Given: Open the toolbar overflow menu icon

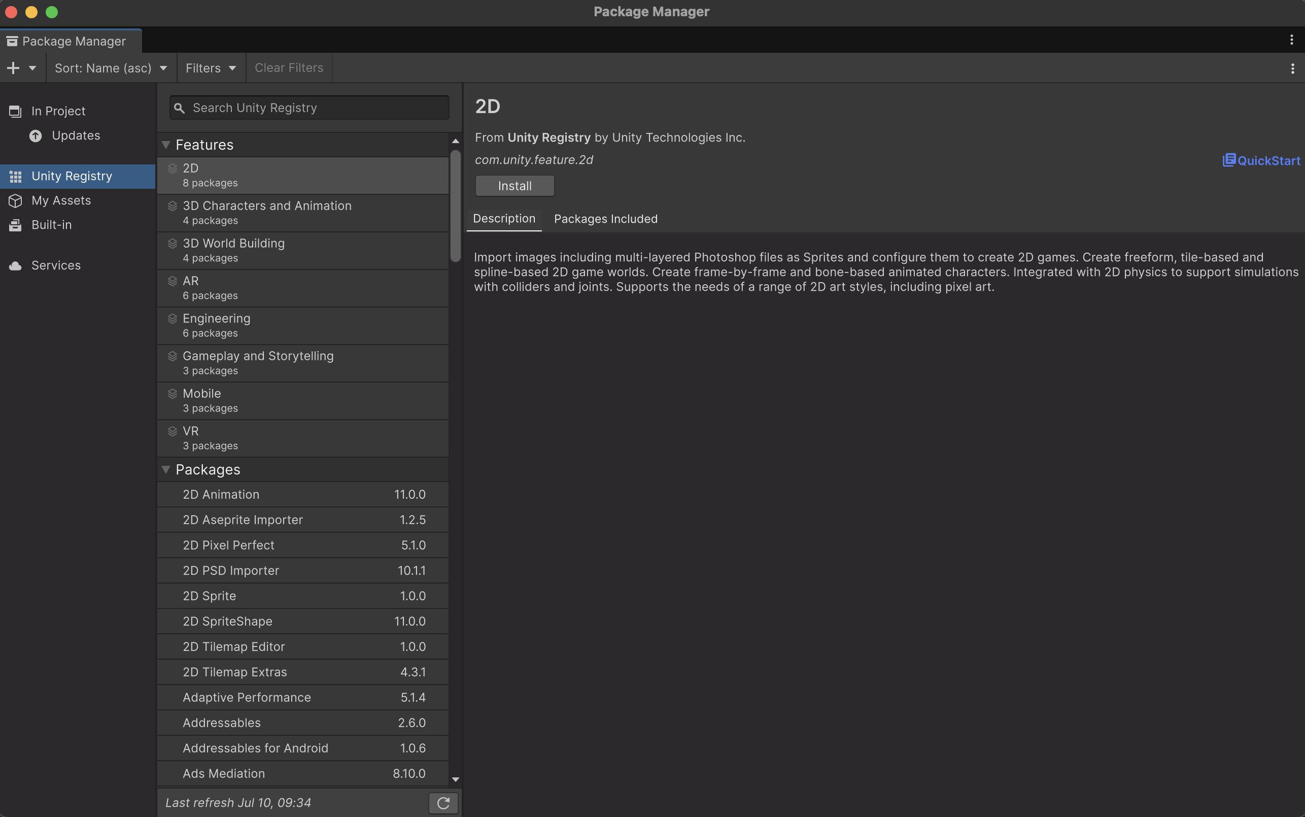Looking at the screenshot, I should (1293, 68).
